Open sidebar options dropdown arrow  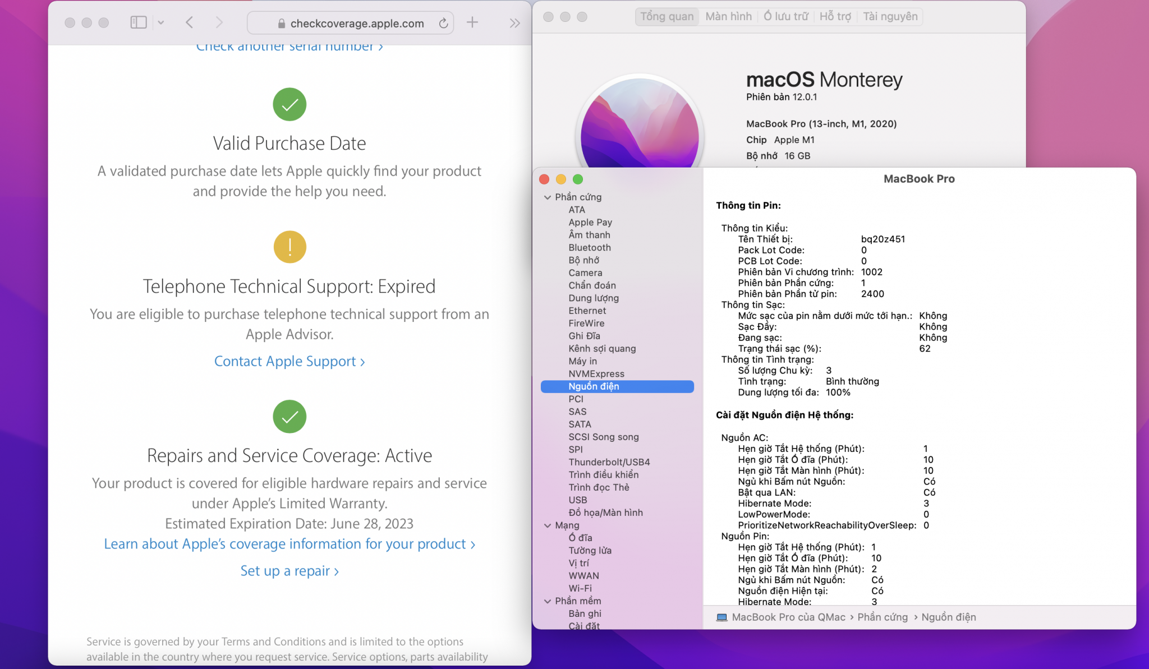(161, 22)
